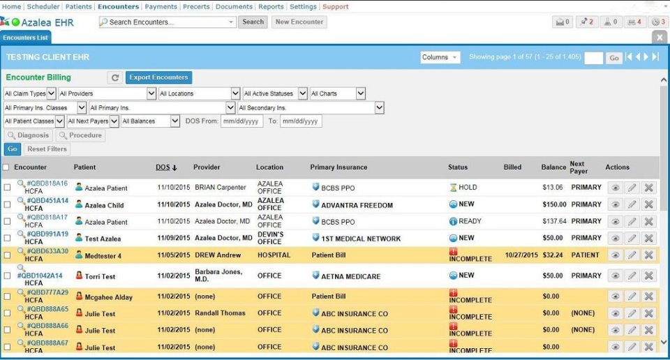Expand the All Active Statuses dropdown
This screenshot has height=360, width=670.
(x=275, y=93)
